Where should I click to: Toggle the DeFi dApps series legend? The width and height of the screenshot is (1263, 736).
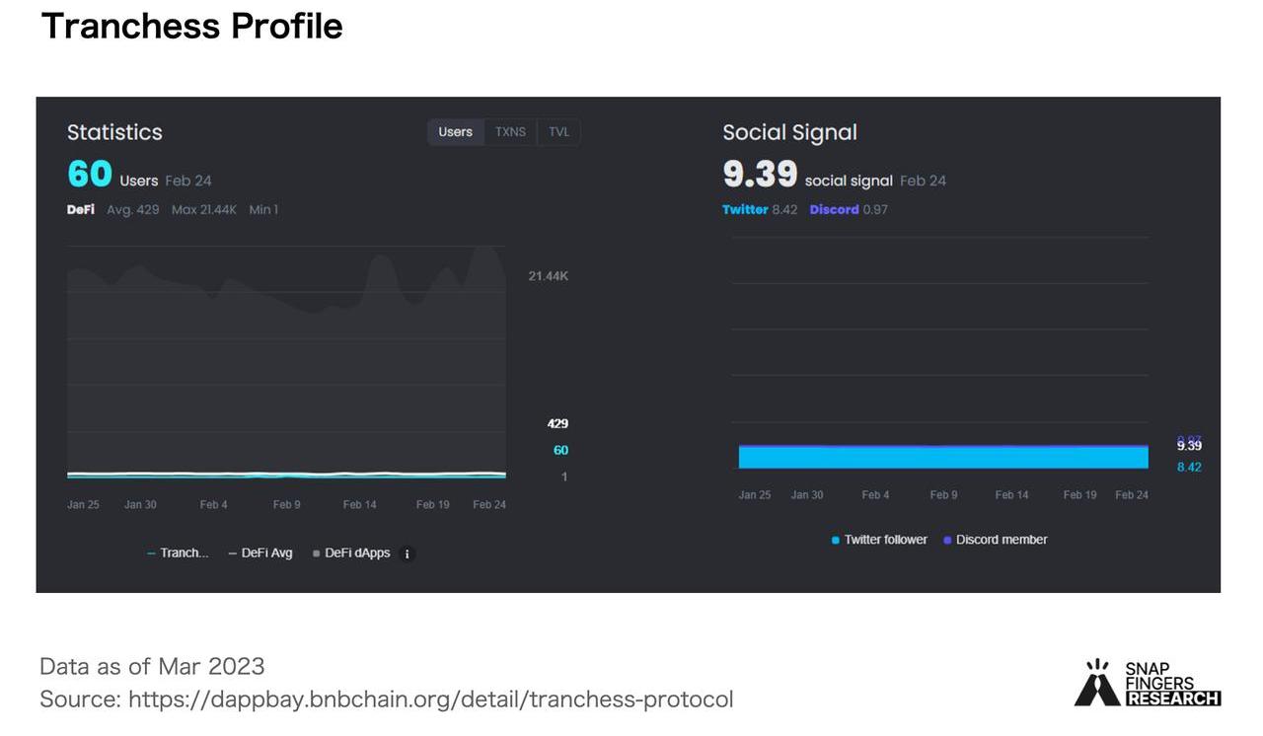tap(351, 553)
